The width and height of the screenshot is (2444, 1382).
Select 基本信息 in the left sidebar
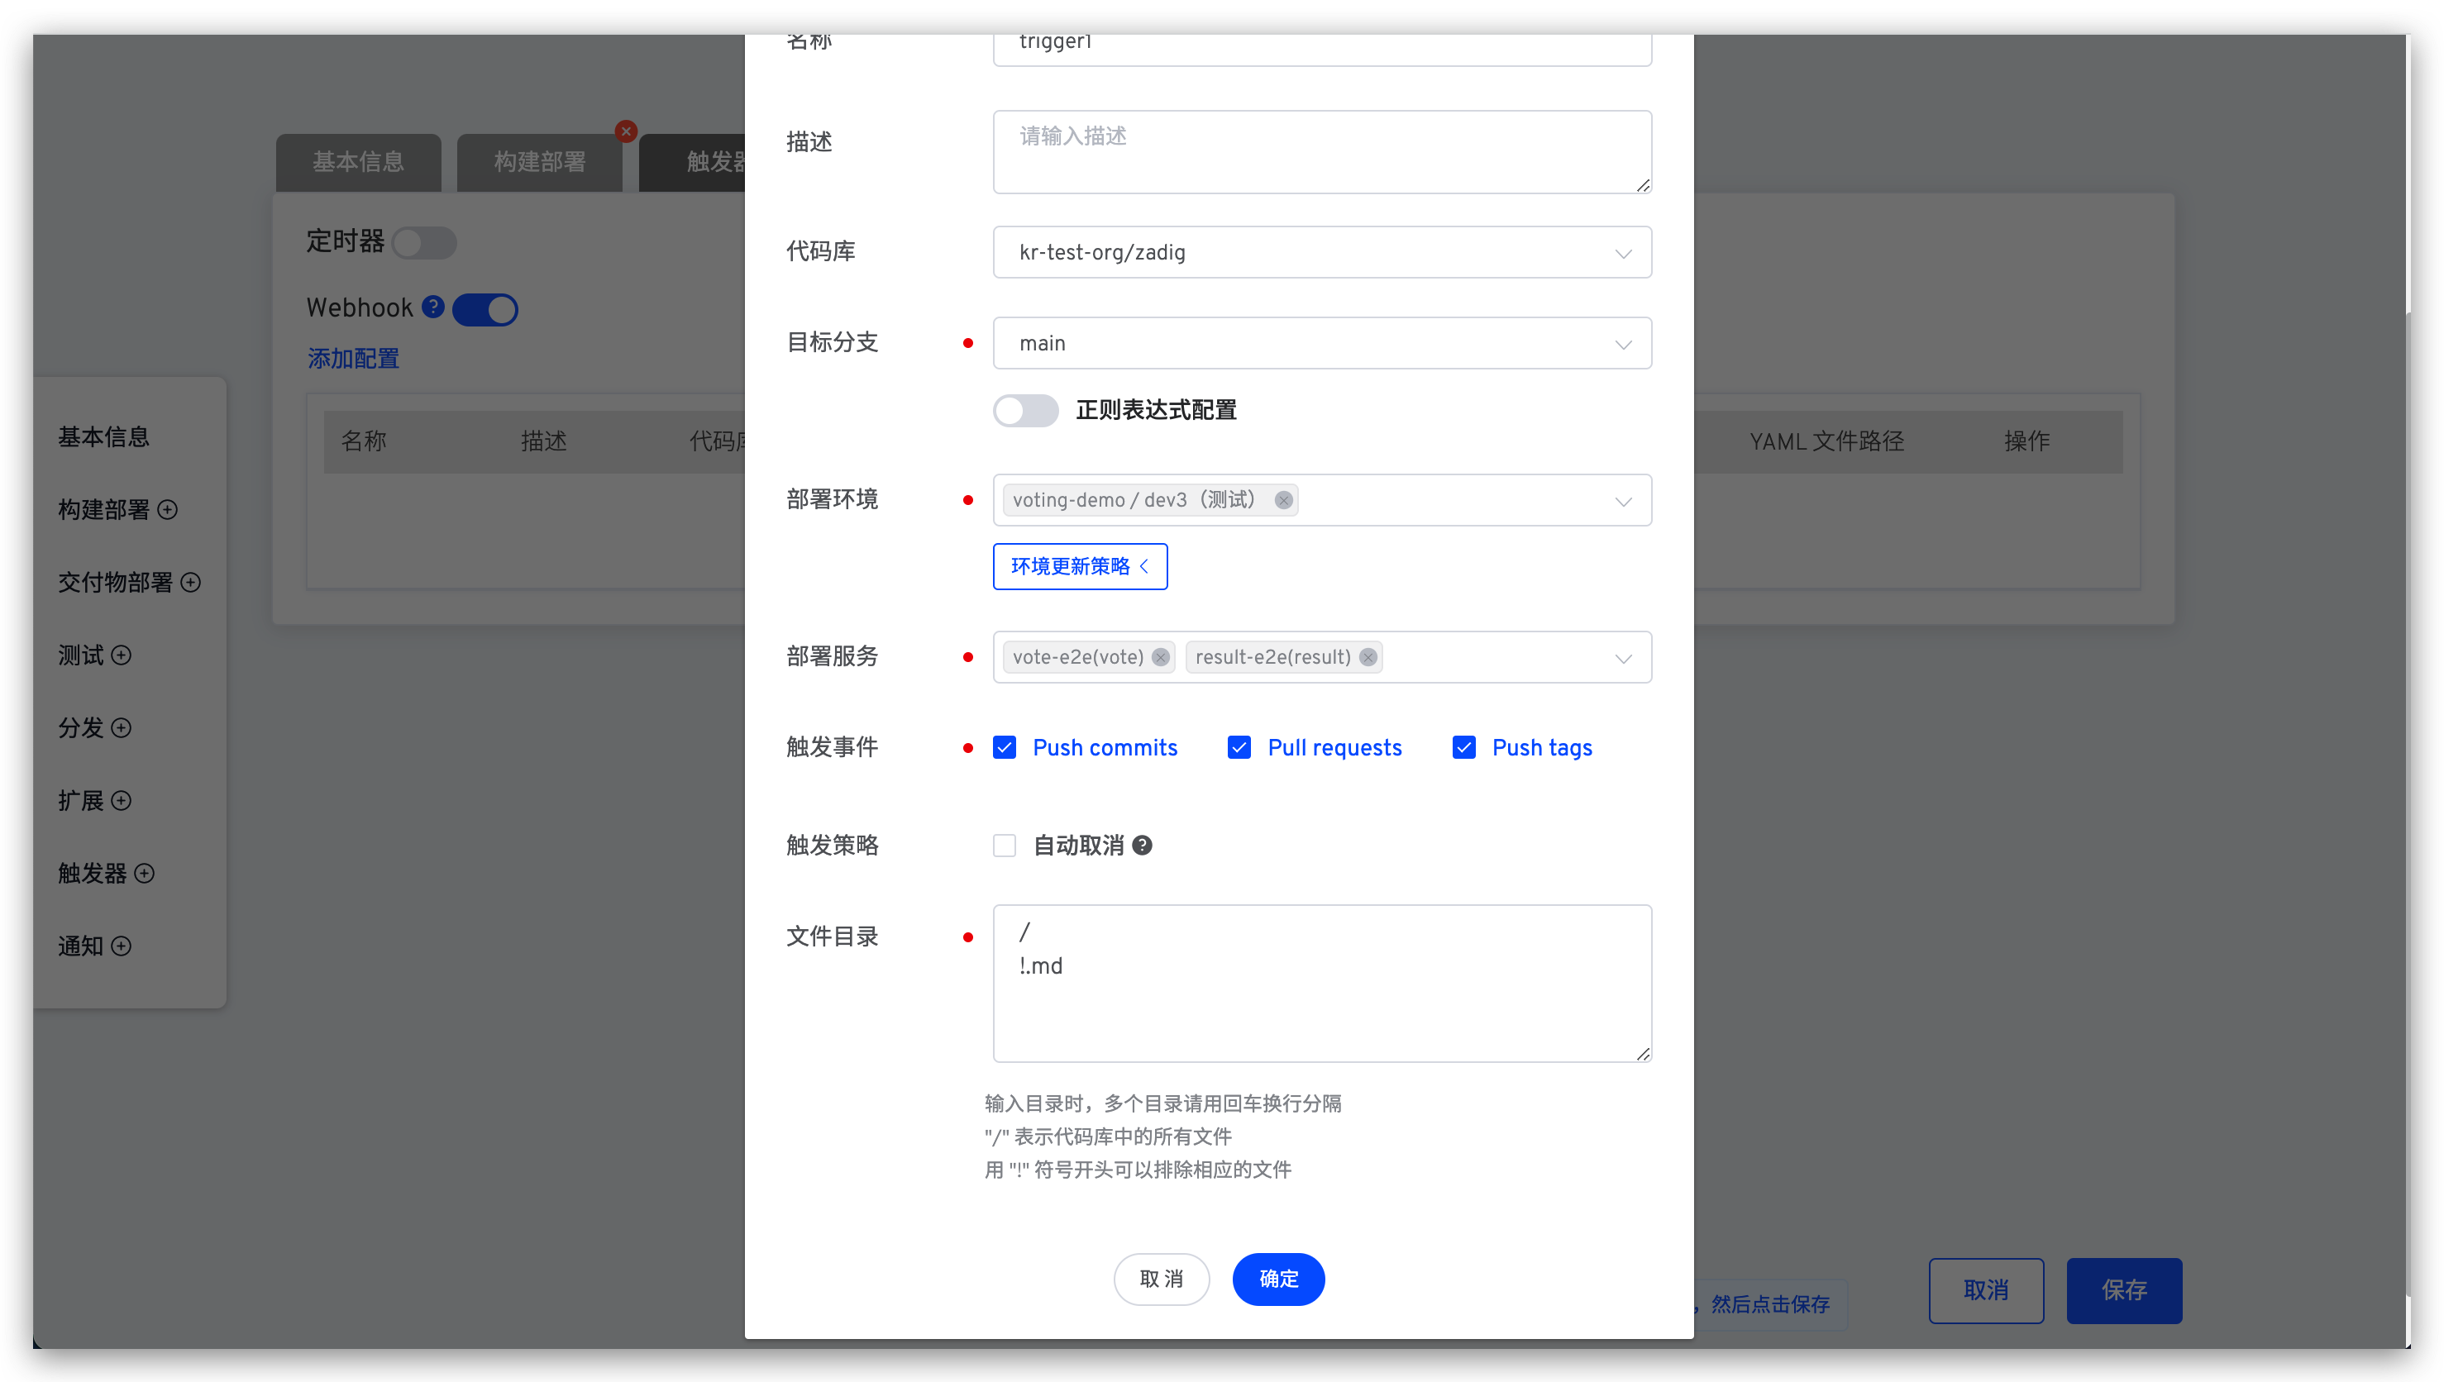pos(103,436)
